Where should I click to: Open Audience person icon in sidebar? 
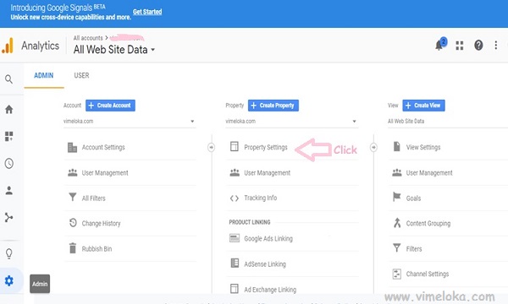(9, 191)
